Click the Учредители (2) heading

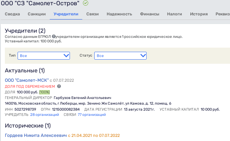(x=25, y=31)
